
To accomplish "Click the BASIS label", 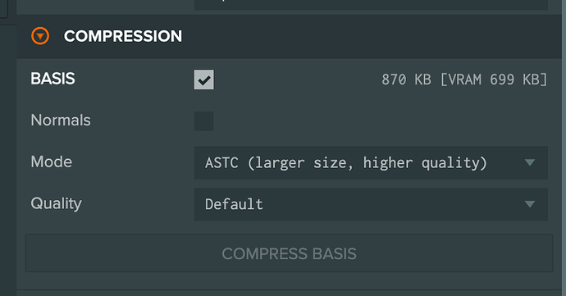I will tap(52, 79).
